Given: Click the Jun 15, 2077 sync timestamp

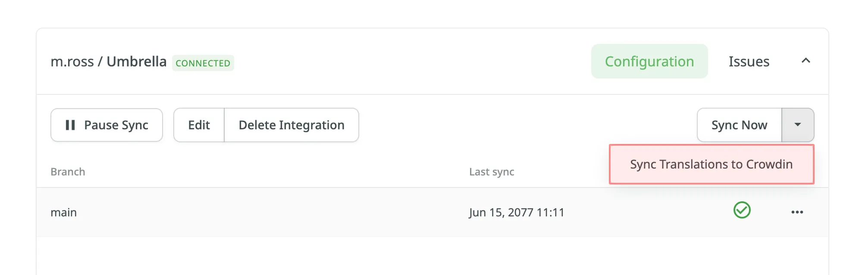Looking at the screenshot, I should 517,212.
